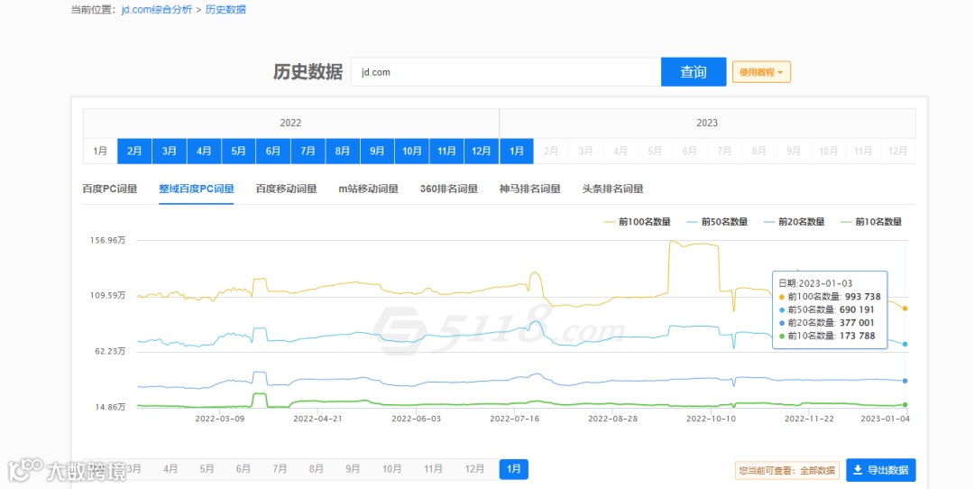Switch to 整域百度PC词量 tab
974x489 pixels.
(197, 189)
